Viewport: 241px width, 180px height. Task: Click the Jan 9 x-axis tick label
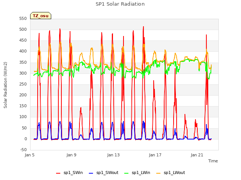pyautogui.click(x=71, y=155)
